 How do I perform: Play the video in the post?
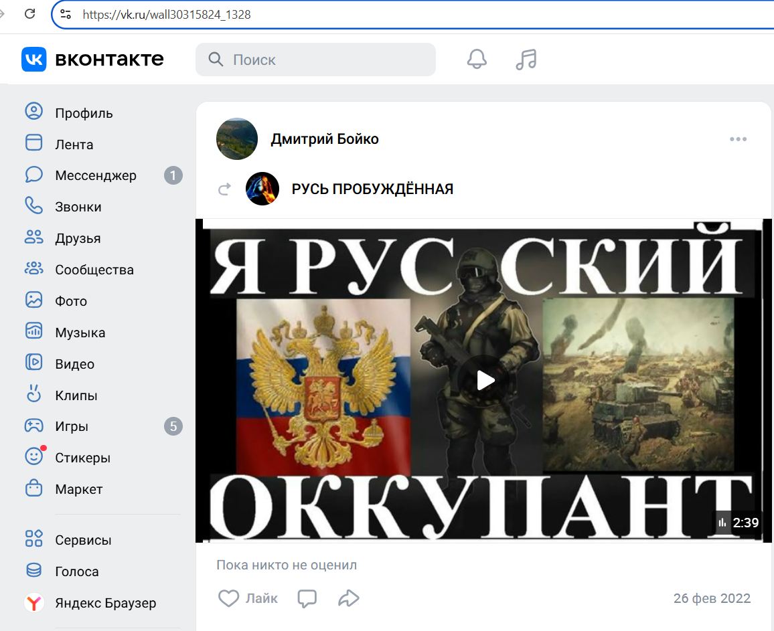(485, 380)
